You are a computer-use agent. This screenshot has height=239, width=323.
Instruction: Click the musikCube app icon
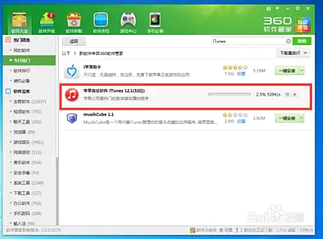[x=72, y=118]
